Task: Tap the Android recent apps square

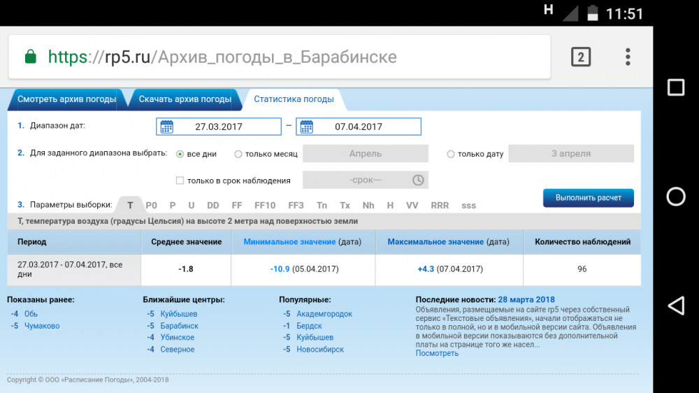Action: click(x=675, y=87)
